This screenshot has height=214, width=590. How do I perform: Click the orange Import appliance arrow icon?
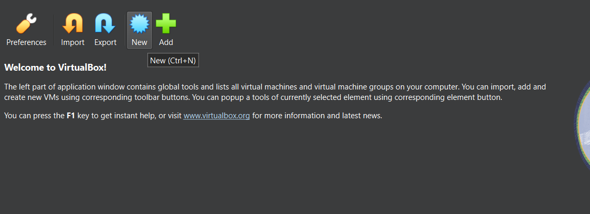click(73, 24)
